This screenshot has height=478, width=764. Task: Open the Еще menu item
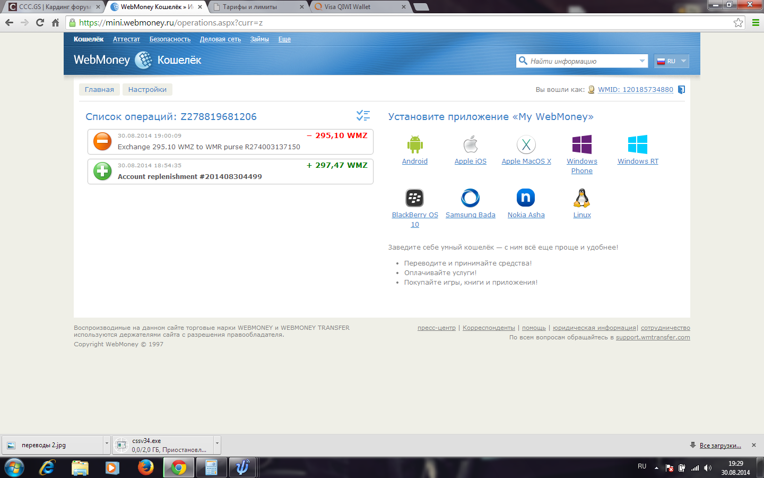[284, 39]
